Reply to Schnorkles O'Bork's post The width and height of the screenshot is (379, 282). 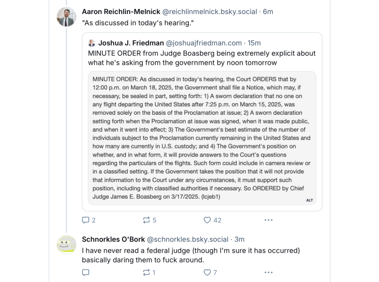pos(85,272)
